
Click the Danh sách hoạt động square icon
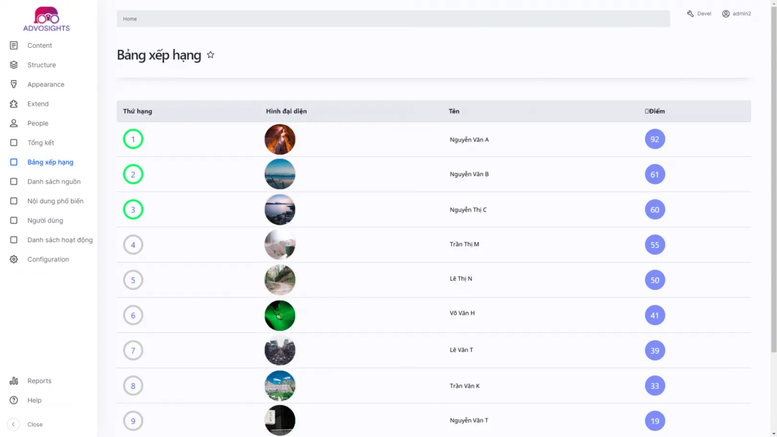coord(14,240)
